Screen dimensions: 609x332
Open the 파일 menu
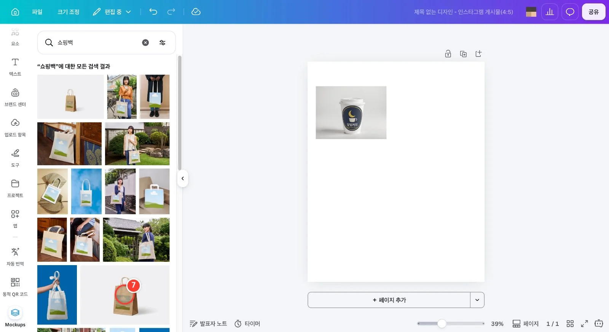click(x=37, y=12)
